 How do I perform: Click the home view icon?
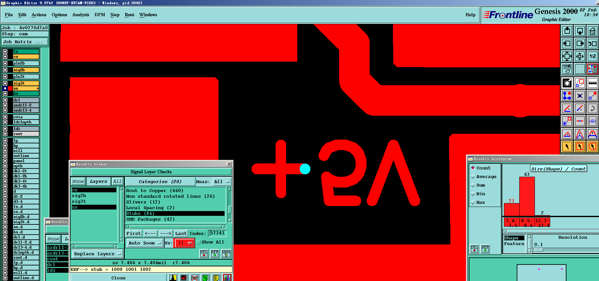point(593,31)
